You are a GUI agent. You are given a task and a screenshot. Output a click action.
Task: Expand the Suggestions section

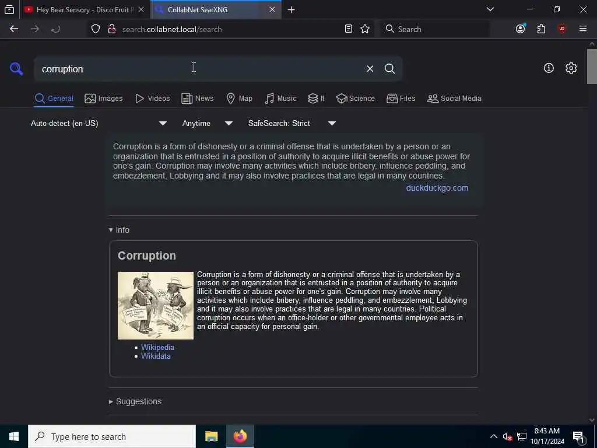point(135,401)
